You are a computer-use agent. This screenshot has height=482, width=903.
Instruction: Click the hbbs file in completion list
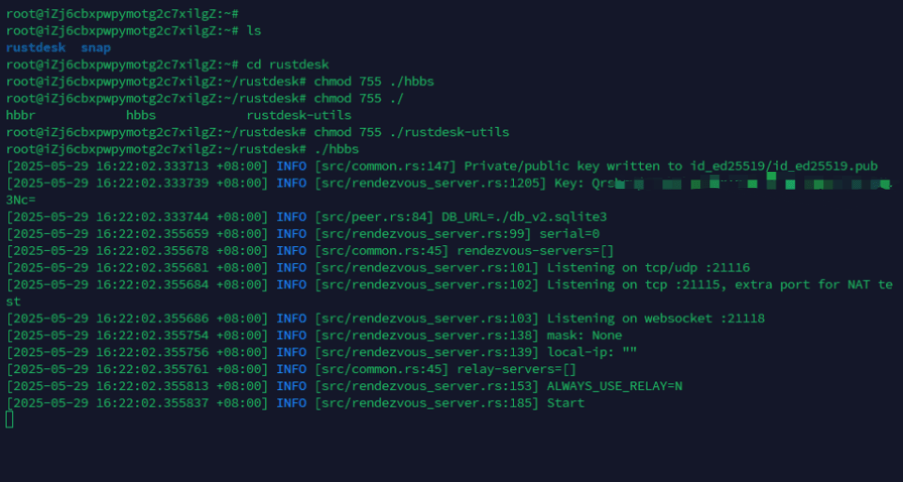[x=141, y=116]
